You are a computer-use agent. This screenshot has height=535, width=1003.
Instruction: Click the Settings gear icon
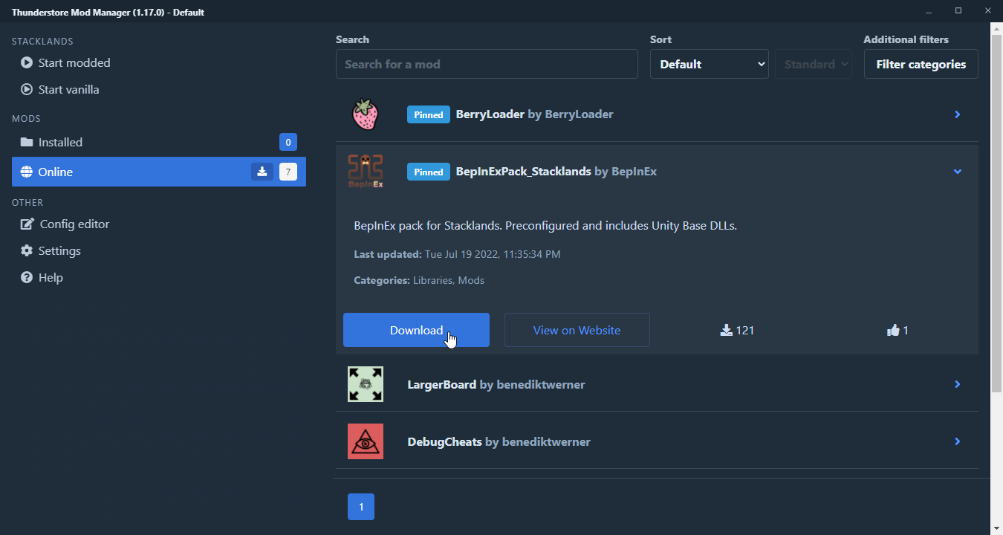coord(26,250)
